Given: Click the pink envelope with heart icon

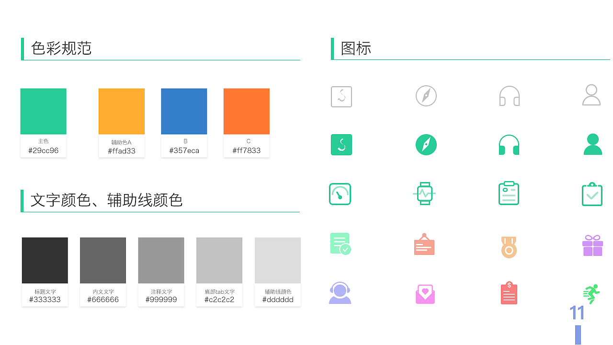Looking at the screenshot, I should [424, 293].
